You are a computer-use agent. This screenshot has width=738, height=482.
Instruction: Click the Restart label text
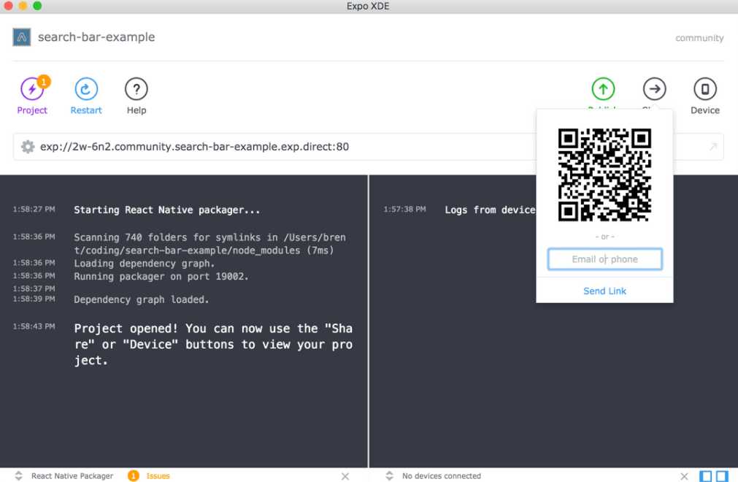pos(86,110)
